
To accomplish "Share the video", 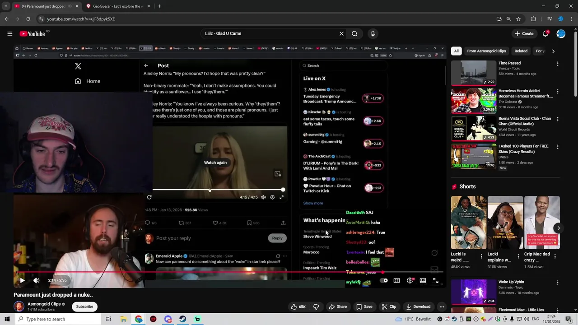I will click(337, 306).
